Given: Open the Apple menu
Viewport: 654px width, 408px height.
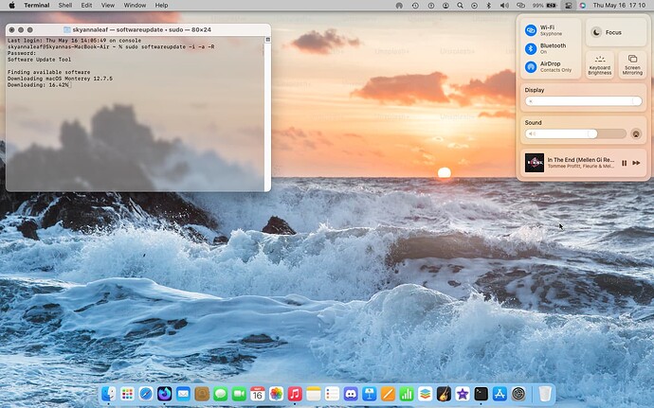Looking at the screenshot, I should coord(11,6).
